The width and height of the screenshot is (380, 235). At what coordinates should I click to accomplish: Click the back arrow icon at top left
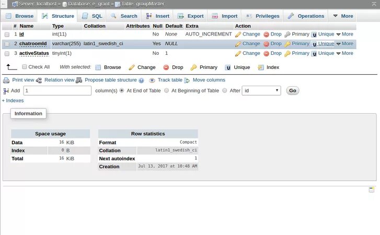pos(3,4)
